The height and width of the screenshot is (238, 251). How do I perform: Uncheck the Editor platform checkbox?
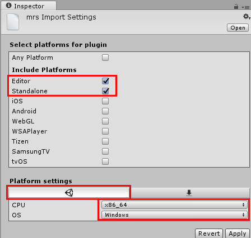pyautogui.click(x=105, y=81)
